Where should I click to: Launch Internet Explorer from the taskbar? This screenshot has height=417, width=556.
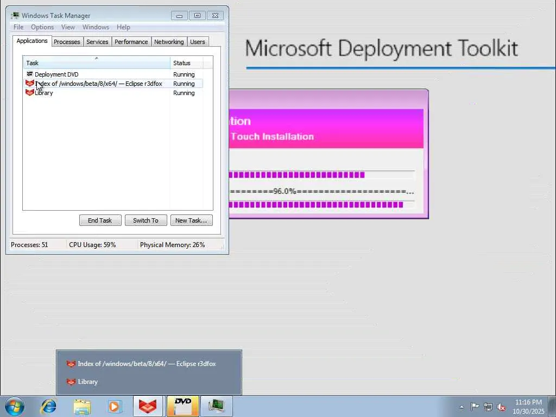click(x=49, y=406)
